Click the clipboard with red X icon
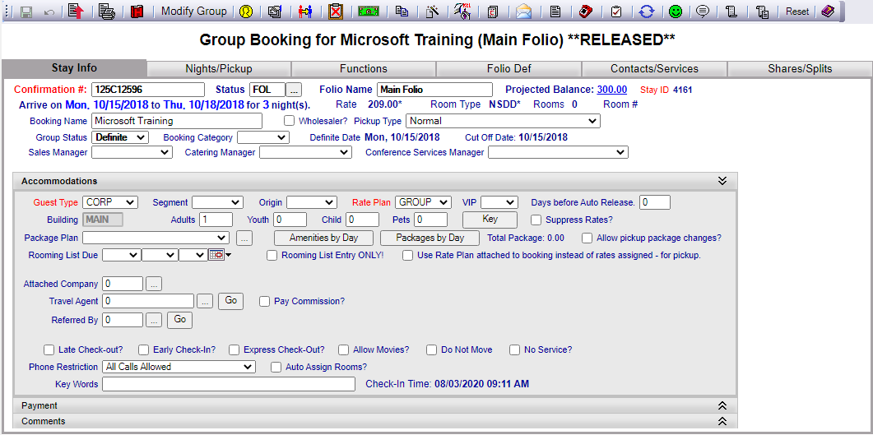This screenshot has height=435, width=873. 336,12
